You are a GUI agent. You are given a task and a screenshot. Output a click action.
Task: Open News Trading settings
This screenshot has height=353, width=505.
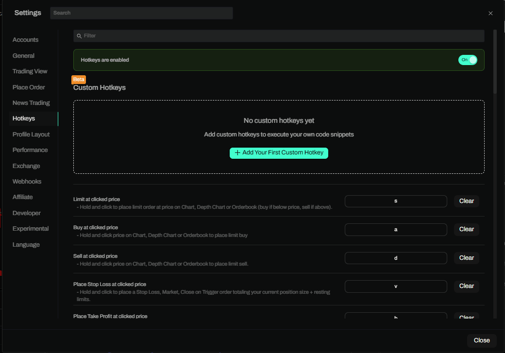tap(31, 103)
